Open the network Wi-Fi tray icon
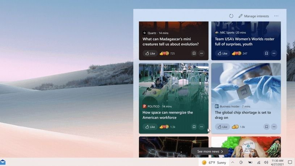 point(259,163)
